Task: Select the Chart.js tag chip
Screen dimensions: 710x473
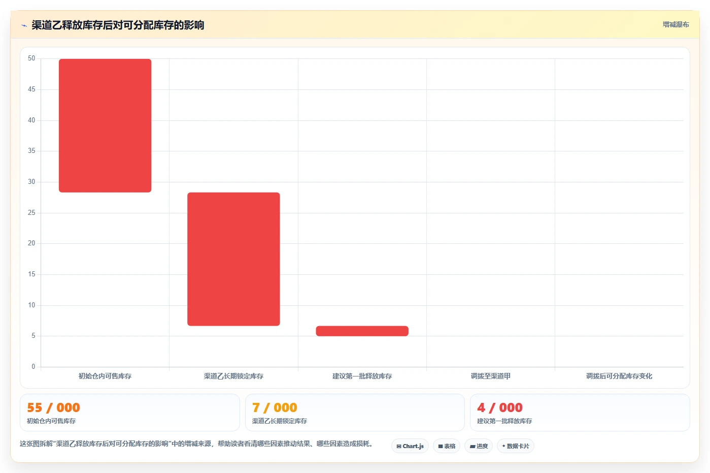Action: pos(410,446)
